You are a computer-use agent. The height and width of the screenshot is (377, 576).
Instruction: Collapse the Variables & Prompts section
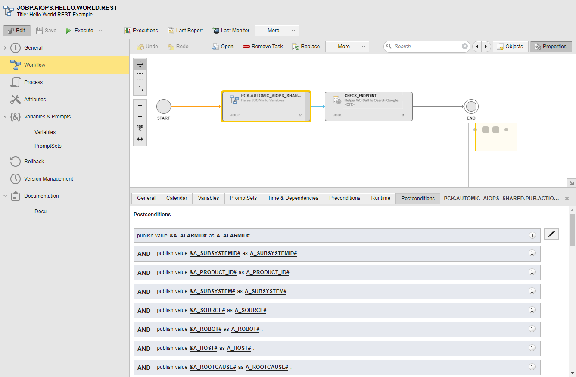5,117
